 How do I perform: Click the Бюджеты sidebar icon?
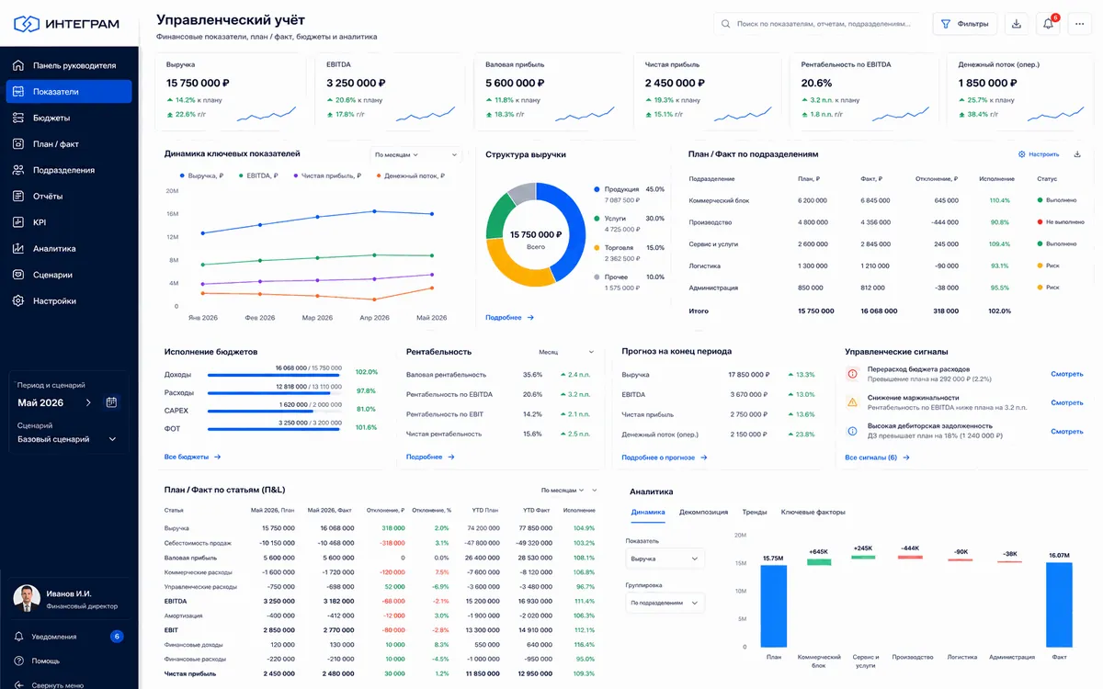[x=18, y=118]
